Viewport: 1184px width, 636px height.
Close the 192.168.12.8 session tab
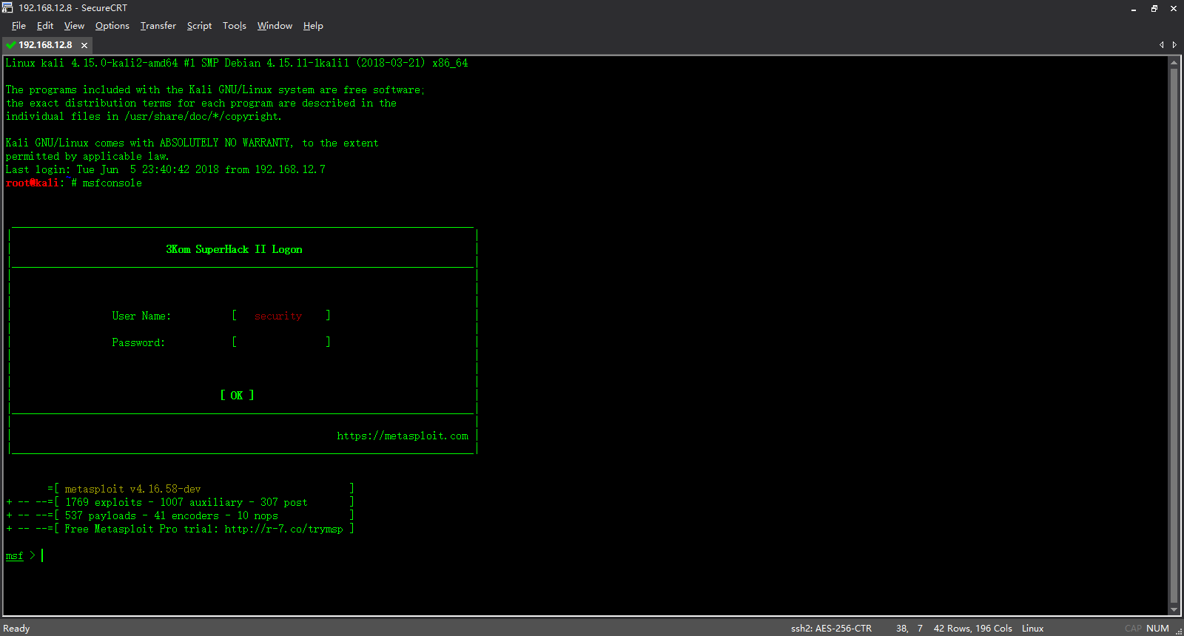84,45
